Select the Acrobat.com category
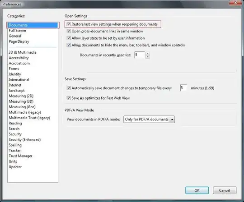Screen dimensions: 244x202 [x=19, y=63]
